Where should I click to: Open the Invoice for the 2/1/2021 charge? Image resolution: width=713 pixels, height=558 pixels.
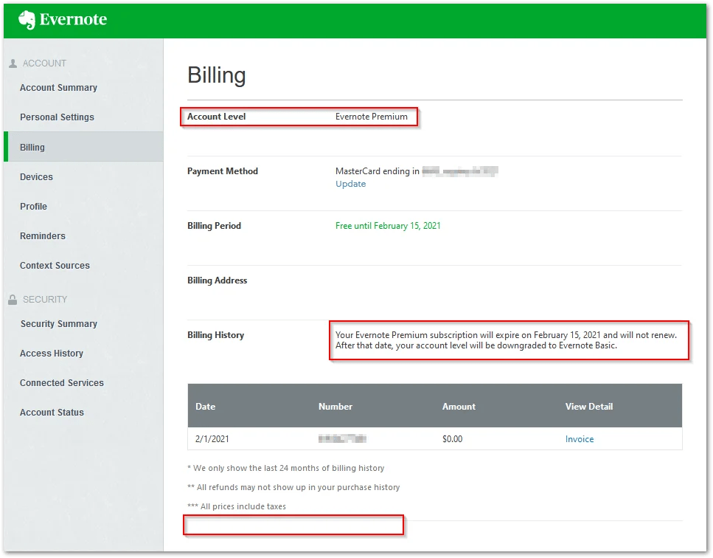coord(580,439)
